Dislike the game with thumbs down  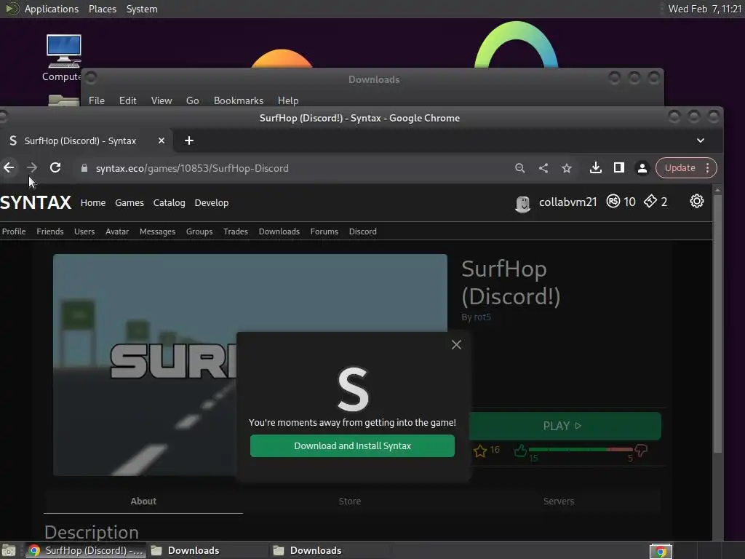click(x=641, y=450)
